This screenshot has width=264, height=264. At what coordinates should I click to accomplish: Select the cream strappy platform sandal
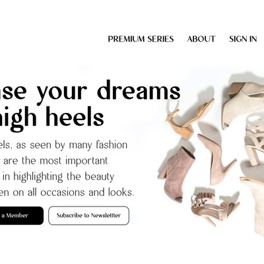point(255,143)
